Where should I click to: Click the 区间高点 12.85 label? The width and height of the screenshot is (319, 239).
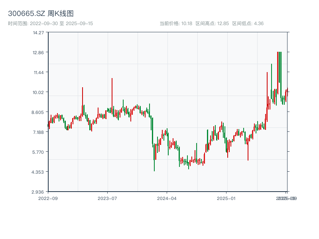tap(212, 24)
